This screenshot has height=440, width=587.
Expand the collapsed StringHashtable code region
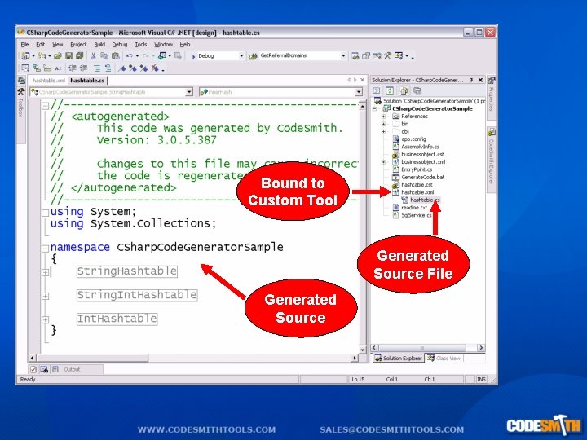(45, 272)
